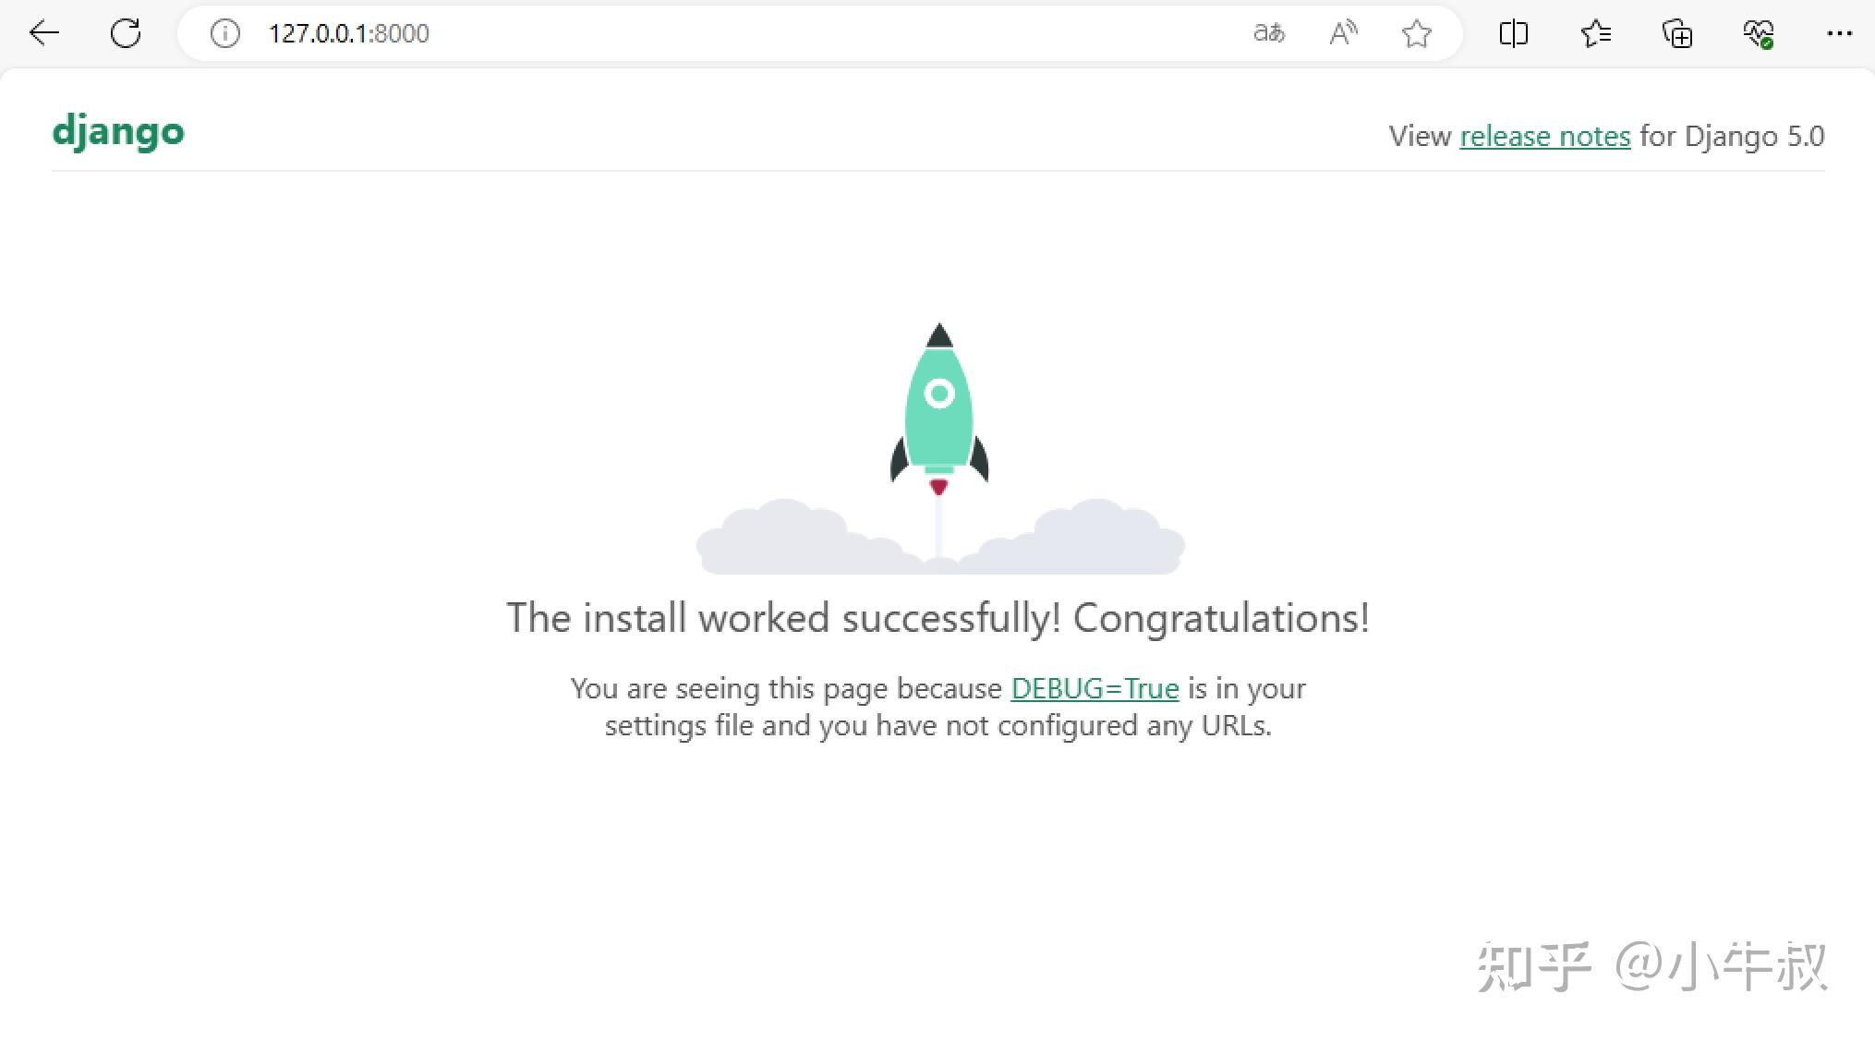Viewport: 1875px width, 1042px height.
Task: View site information icon in address bar
Action: click(x=225, y=33)
